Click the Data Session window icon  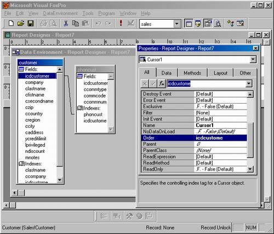[198, 24]
